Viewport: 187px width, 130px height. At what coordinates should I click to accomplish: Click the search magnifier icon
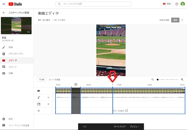[x=59, y=4]
